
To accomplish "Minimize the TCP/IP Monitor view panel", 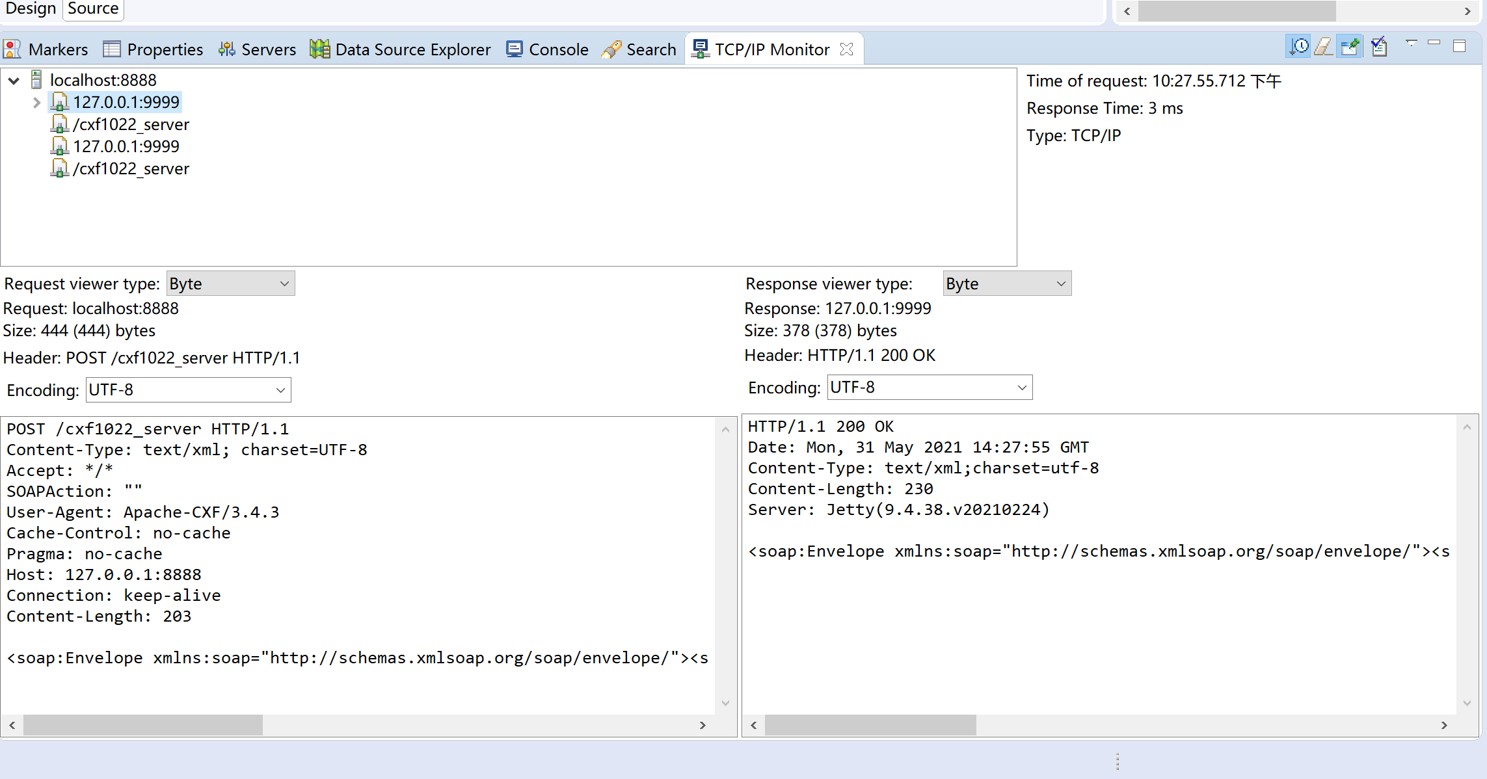I will click(1434, 43).
